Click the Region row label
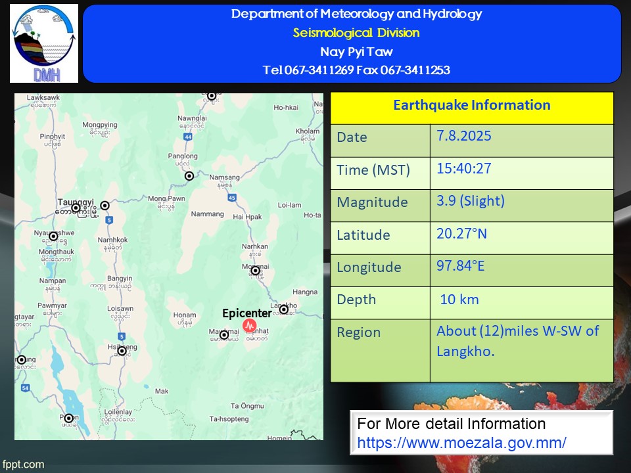The width and height of the screenshot is (631, 473). tap(359, 332)
